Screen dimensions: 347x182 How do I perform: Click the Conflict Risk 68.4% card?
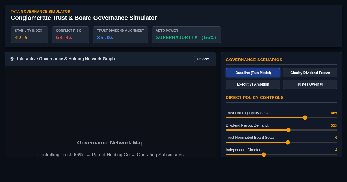pos(71,35)
